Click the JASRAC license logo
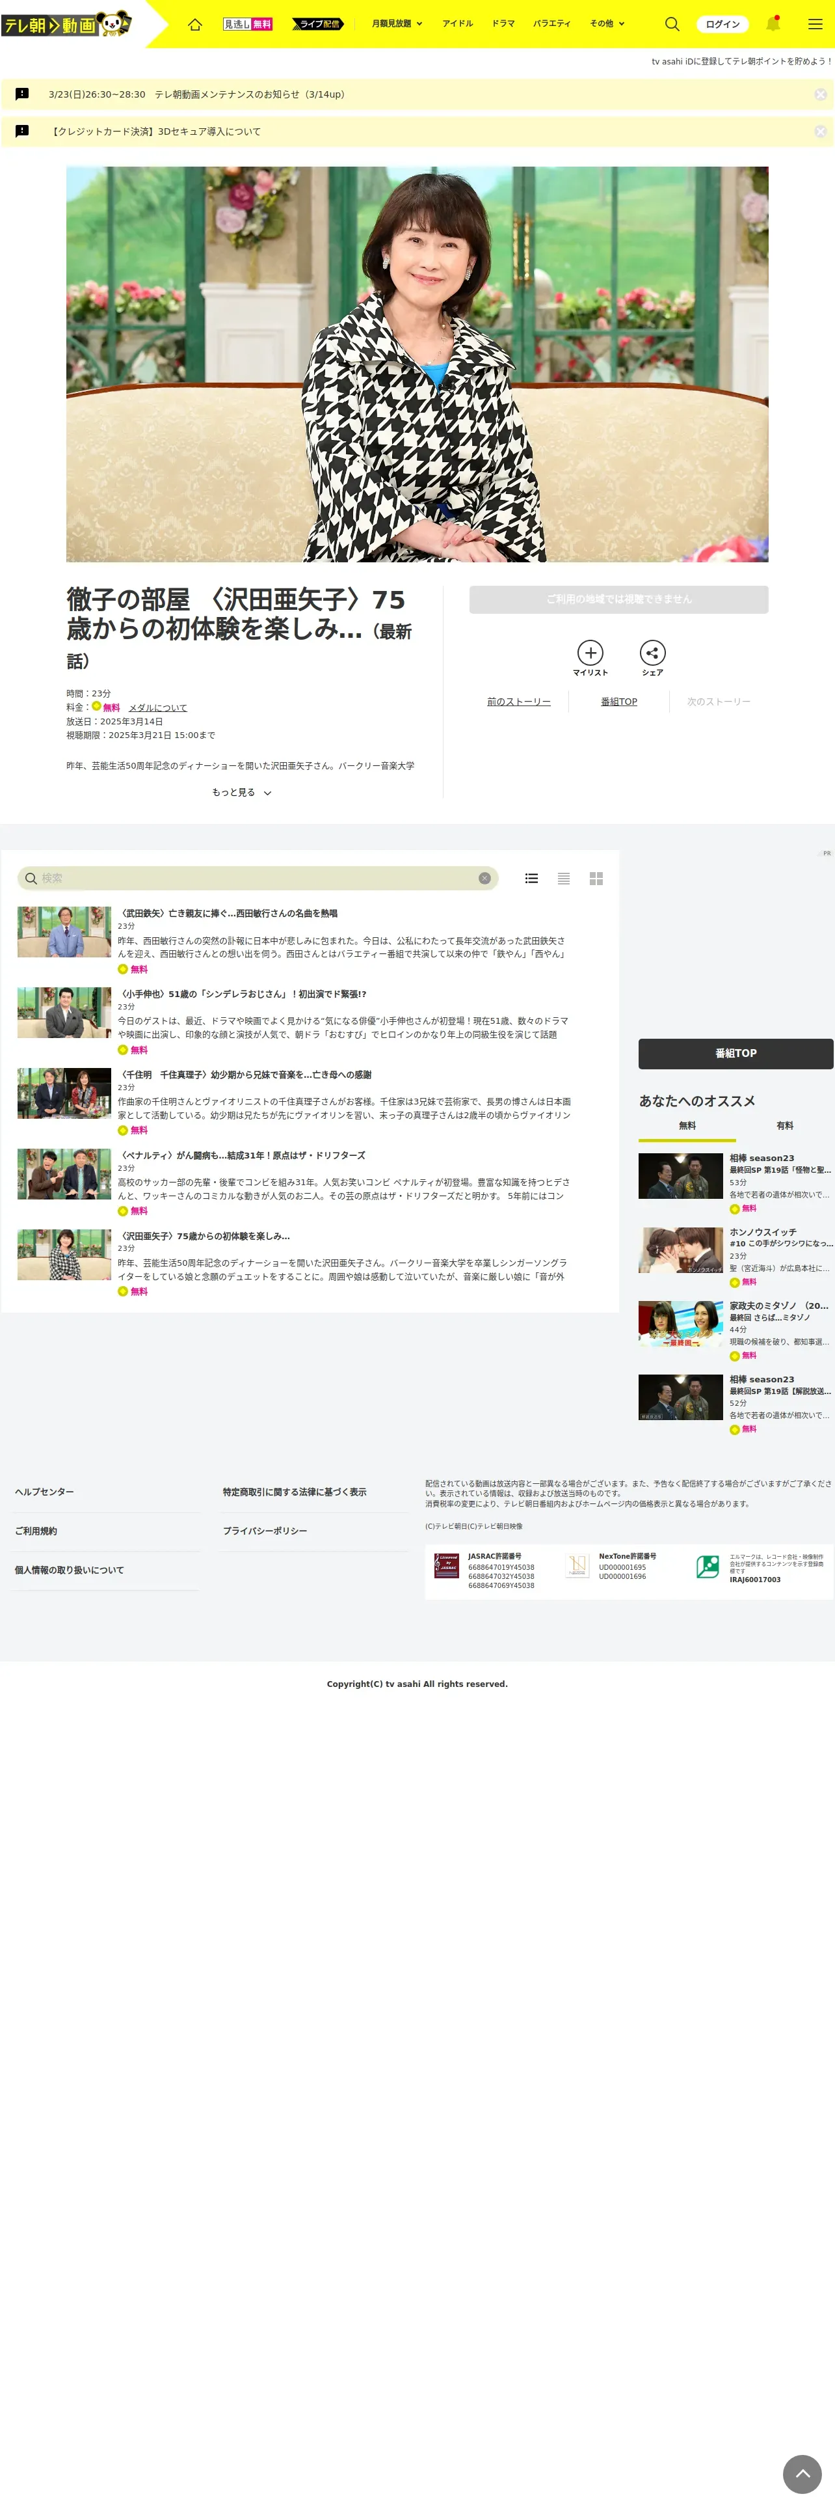 446,1566
